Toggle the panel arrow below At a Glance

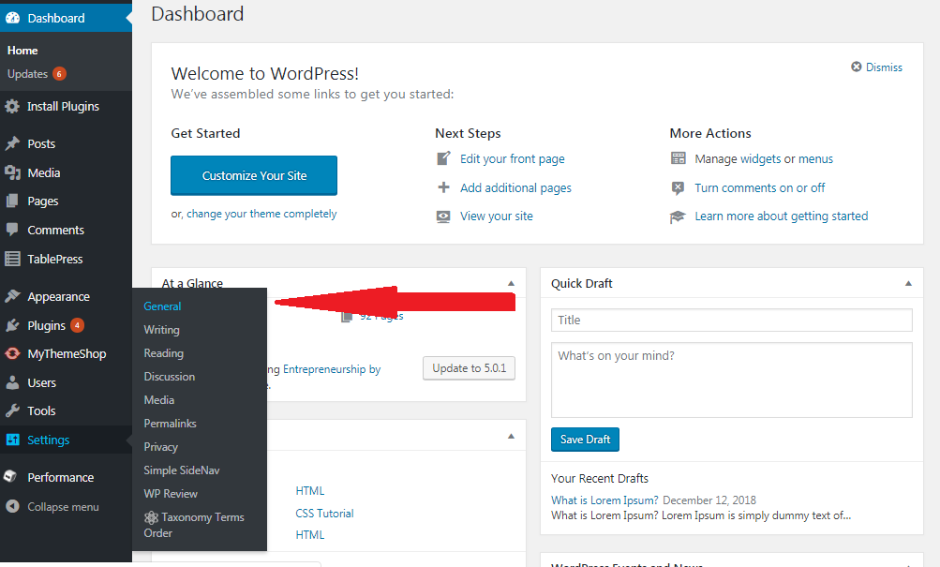[511, 437]
